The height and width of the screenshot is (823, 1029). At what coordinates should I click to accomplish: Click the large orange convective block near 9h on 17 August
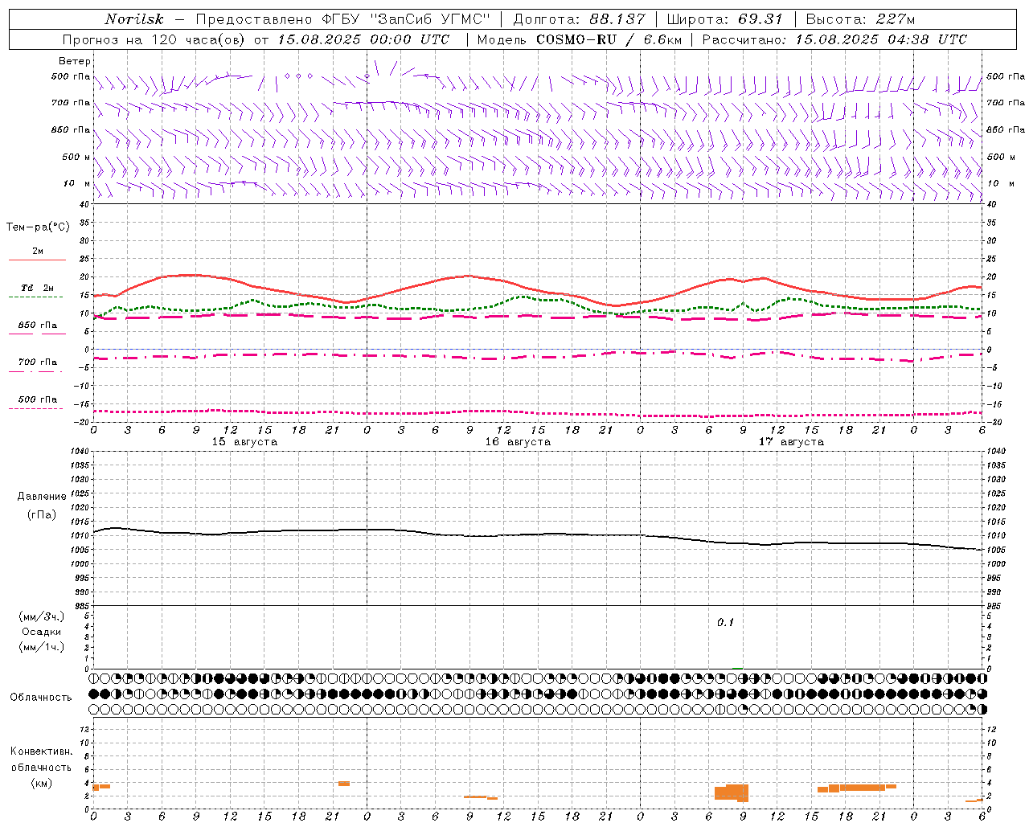coord(732,792)
